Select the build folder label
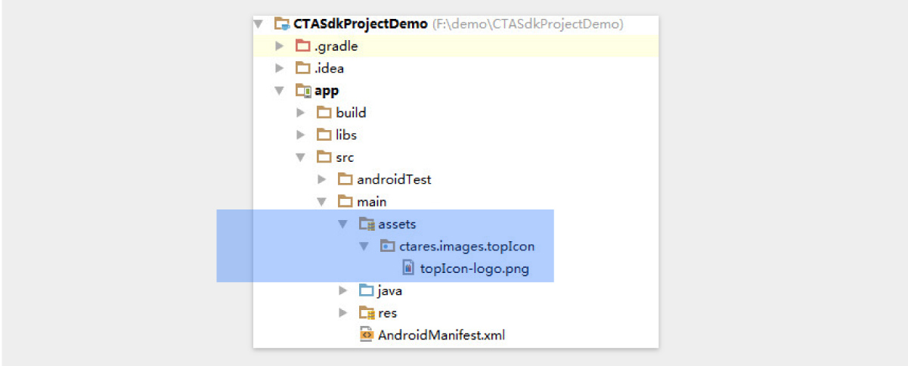908x366 pixels. (x=351, y=113)
